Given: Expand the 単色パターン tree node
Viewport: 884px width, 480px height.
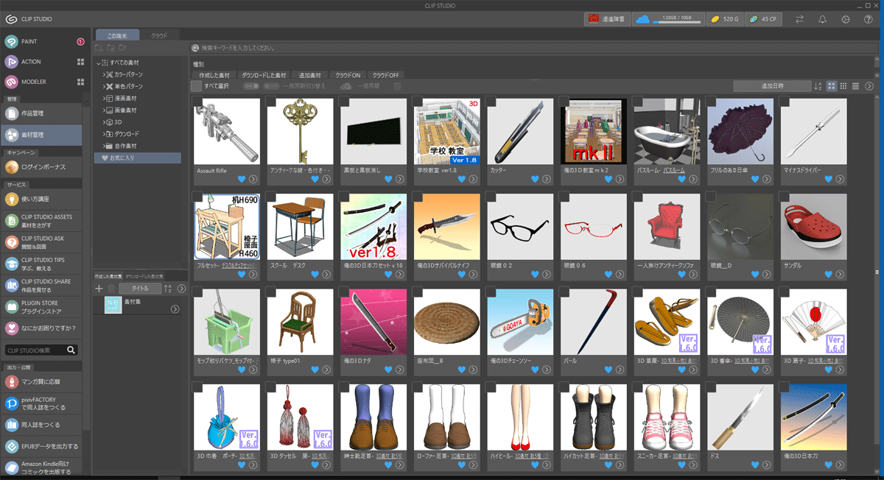Looking at the screenshot, I should (104, 87).
